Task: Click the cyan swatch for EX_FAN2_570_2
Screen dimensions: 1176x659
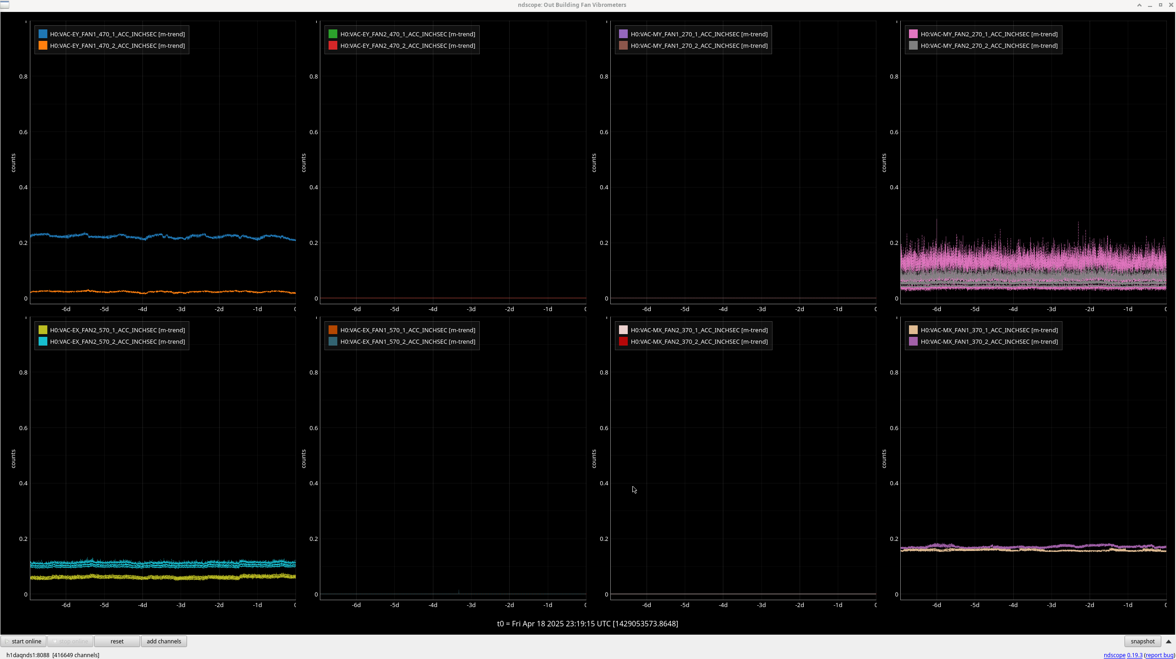Action: click(43, 341)
